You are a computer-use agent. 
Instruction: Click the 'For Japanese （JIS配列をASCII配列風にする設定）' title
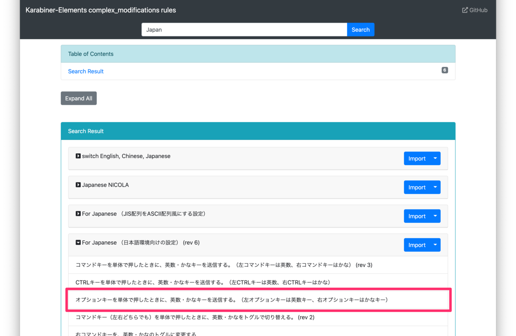click(144, 214)
